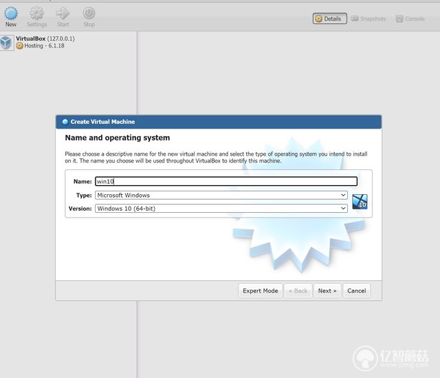Click the Hosting status gear icon
Screen dimensions: 440x378
tap(19, 45)
